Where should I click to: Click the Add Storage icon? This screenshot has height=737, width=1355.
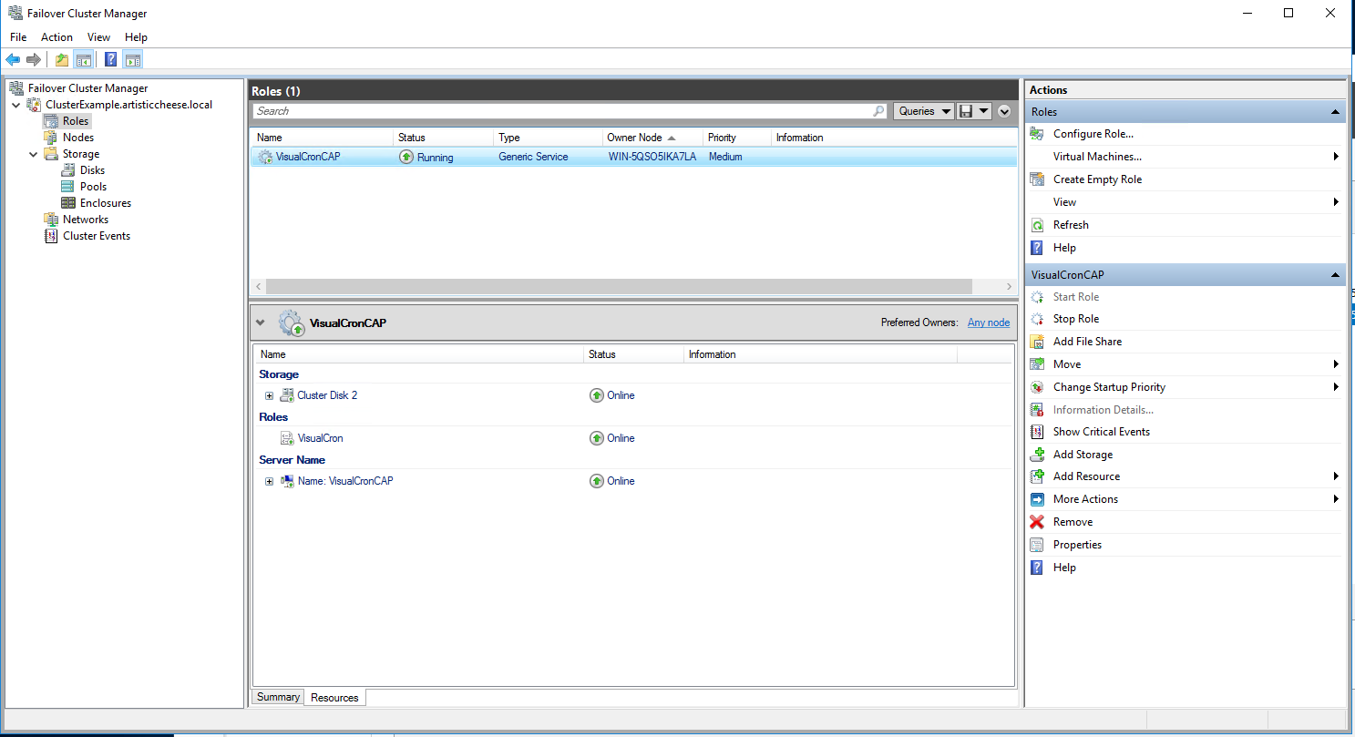[x=1037, y=455]
